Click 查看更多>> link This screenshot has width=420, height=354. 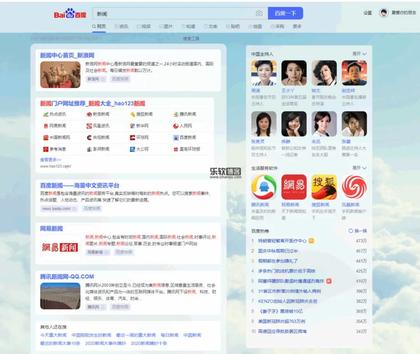coord(51,160)
